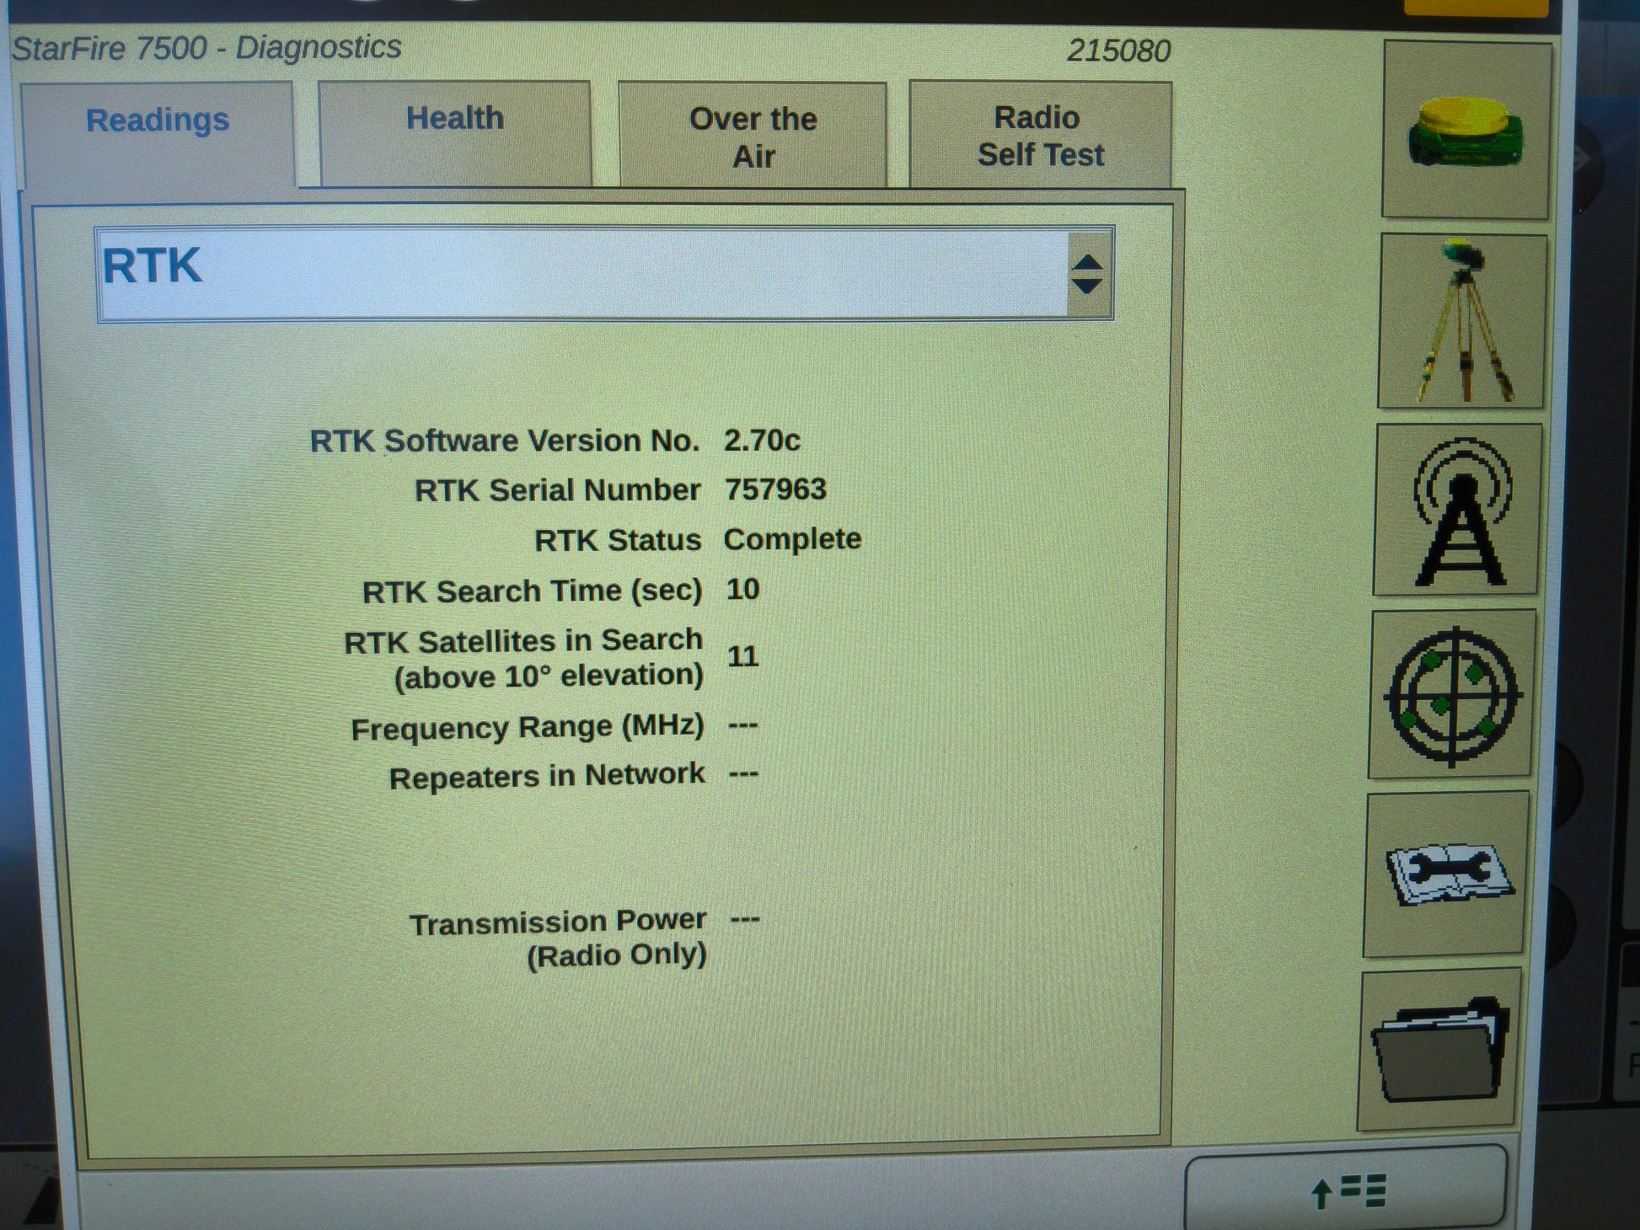The height and width of the screenshot is (1230, 1640).
Task: Open the radio tower RTK icon
Action: pyautogui.click(x=1457, y=510)
